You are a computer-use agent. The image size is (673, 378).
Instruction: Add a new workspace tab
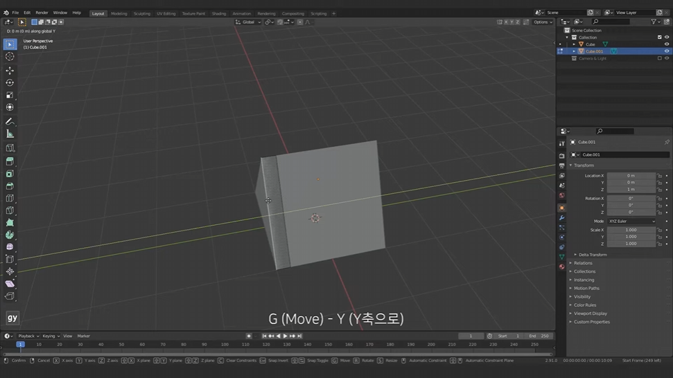point(333,14)
